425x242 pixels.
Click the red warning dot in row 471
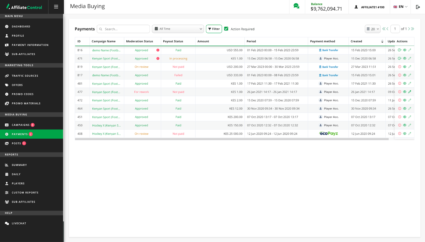[158, 59]
